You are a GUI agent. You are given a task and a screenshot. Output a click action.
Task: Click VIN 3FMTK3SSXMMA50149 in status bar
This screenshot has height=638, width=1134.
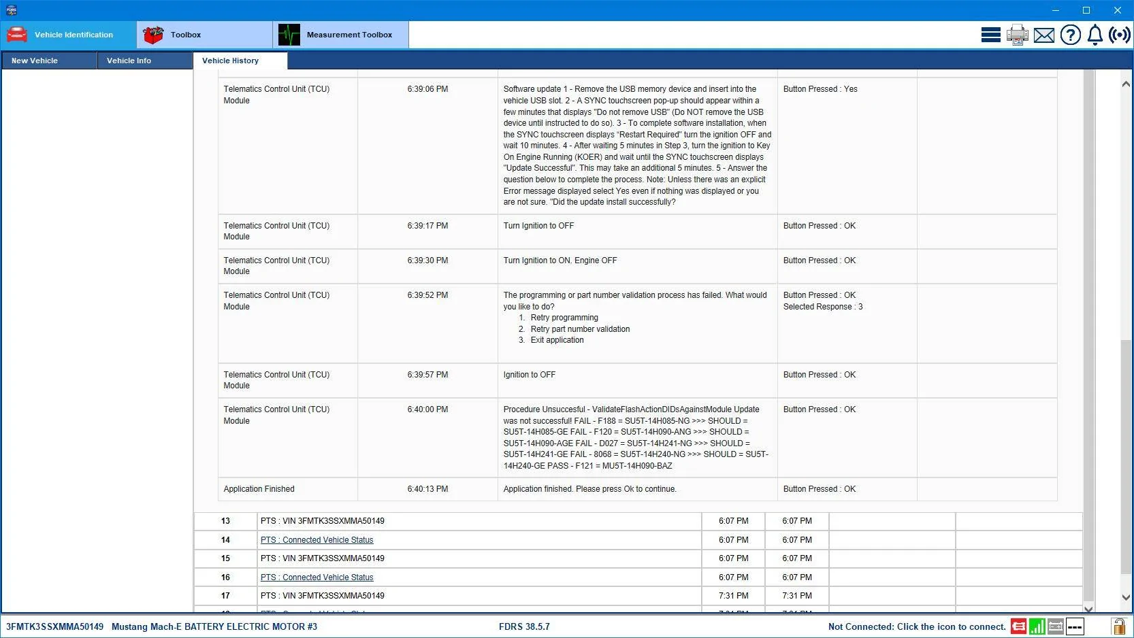[x=54, y=626]
